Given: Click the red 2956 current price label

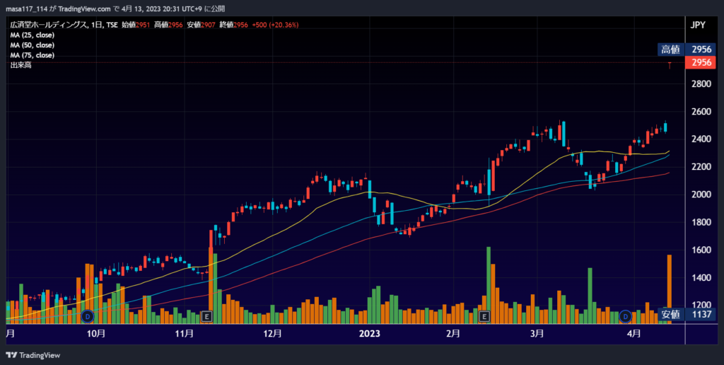Looking at the screenshot, I should point(701,62).
